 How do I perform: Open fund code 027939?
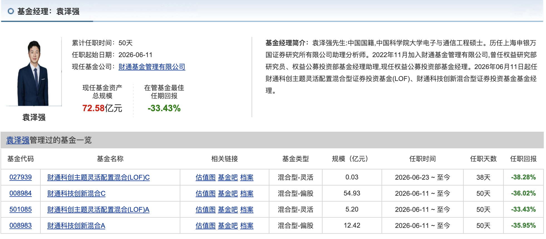tap(21, 177)
